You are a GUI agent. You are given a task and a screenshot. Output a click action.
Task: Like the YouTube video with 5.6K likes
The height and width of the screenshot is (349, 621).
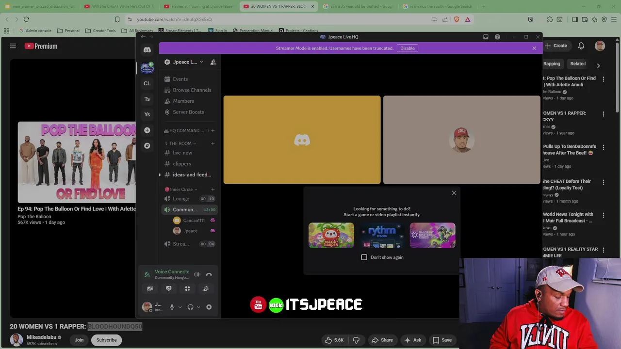tap(335, 340)
